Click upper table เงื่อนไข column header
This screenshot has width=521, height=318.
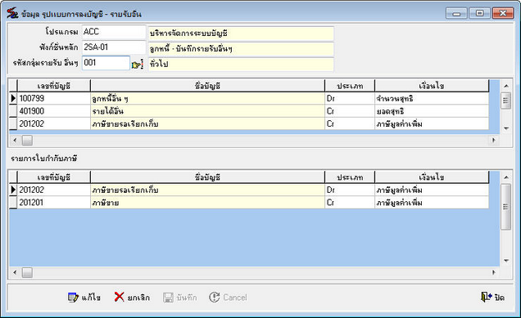[x=432, y=86]
